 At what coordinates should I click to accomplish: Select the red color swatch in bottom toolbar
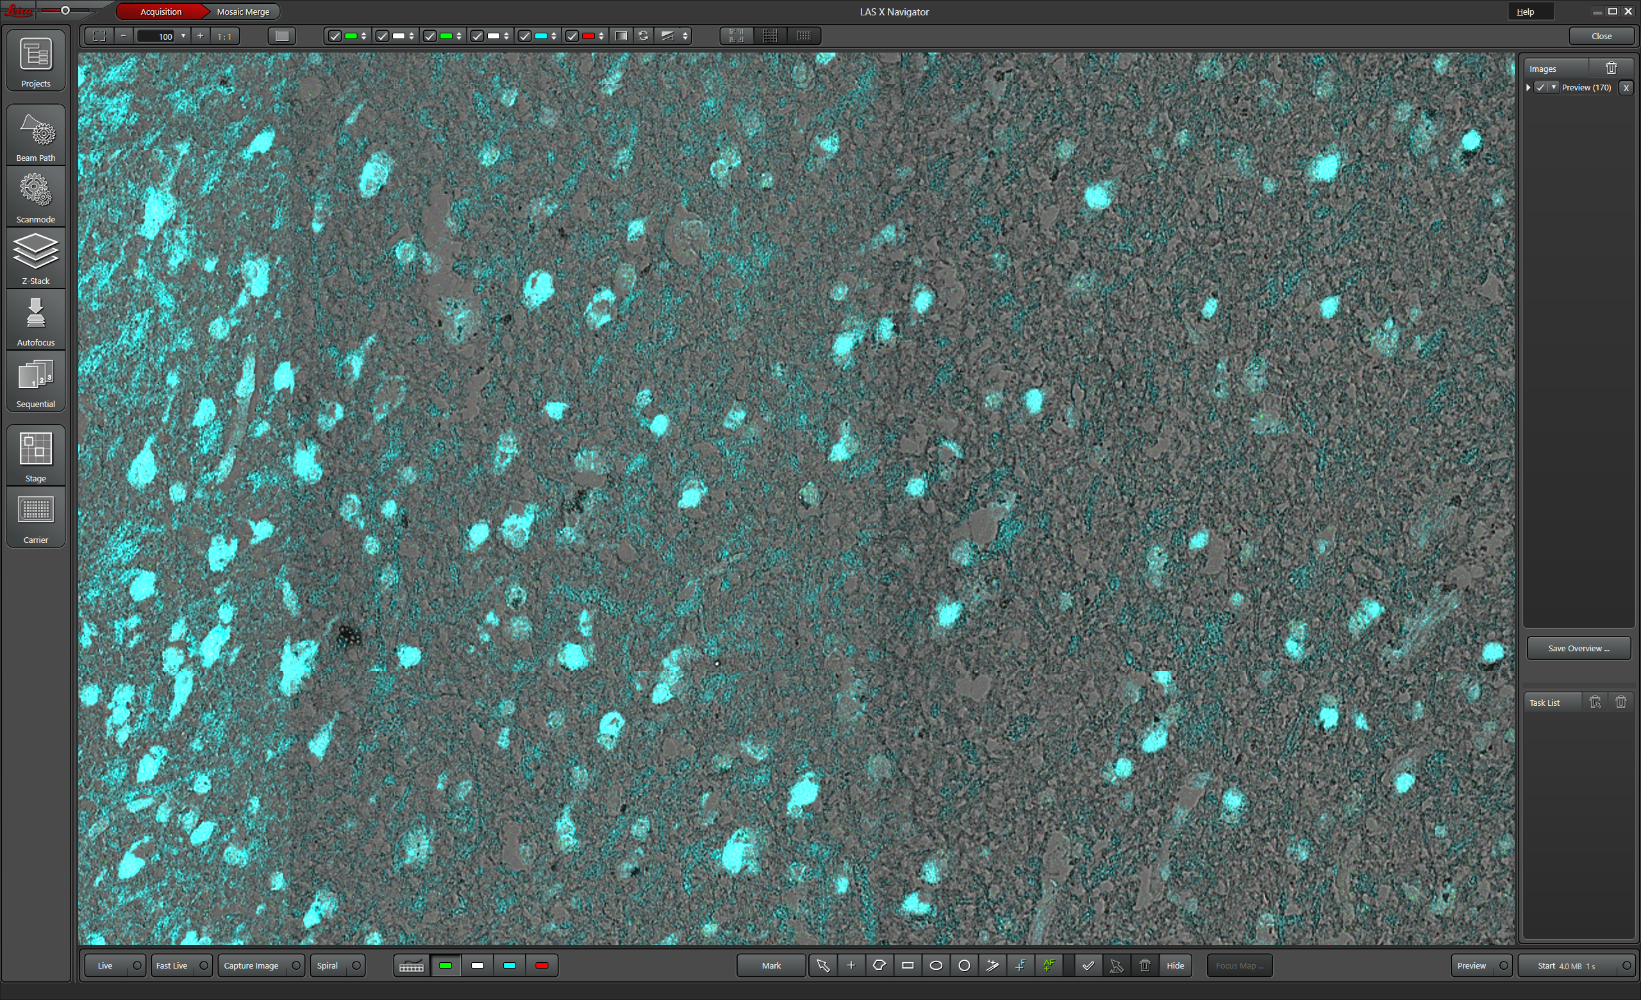tap(542, 965)
